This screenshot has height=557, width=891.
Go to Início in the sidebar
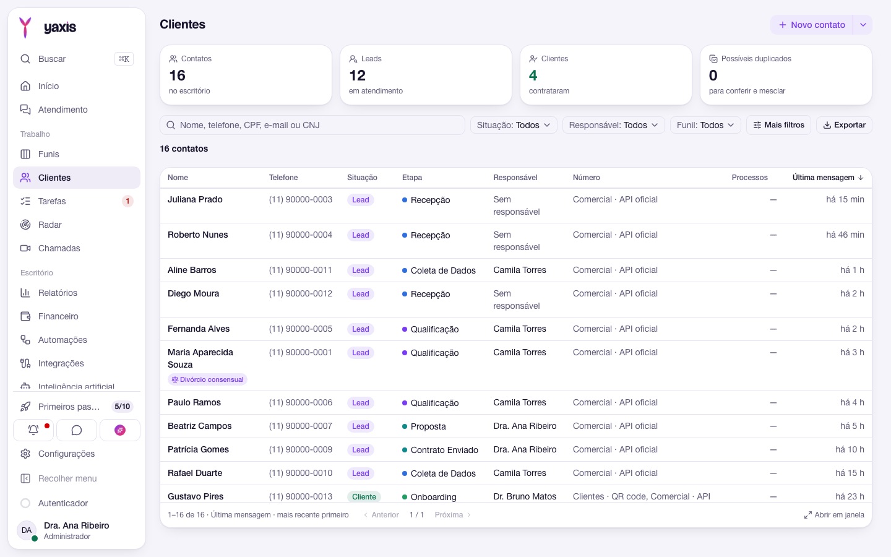coord(77,86)
